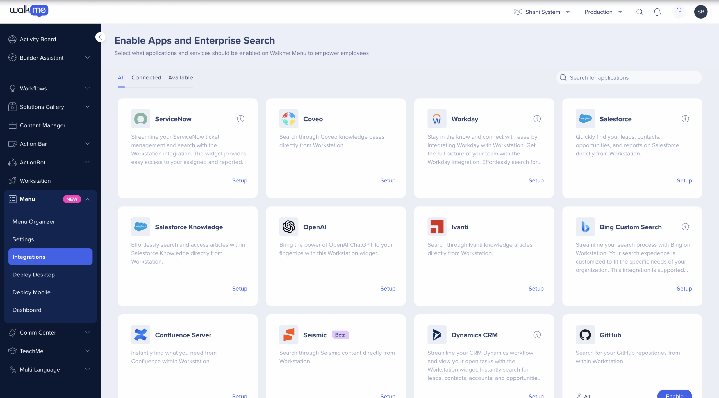Click Setup on Salesforce card
Viewport: 719px width, 398px height.
click(x=684, y=180)
